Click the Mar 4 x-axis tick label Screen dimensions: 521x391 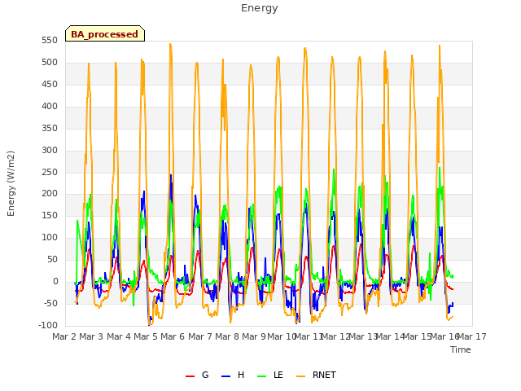pos(119,336)
